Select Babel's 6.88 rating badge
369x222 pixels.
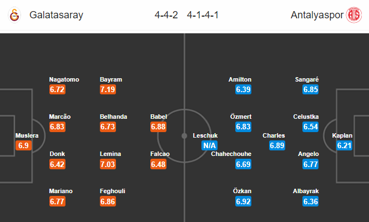pyautogui.click(x=158, y=127)
